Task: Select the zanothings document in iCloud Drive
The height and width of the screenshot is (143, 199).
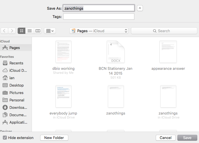Action: 168,96
